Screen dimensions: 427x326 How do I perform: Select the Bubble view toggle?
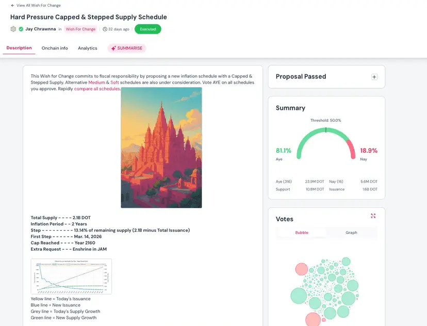click(x=302, y=233)
